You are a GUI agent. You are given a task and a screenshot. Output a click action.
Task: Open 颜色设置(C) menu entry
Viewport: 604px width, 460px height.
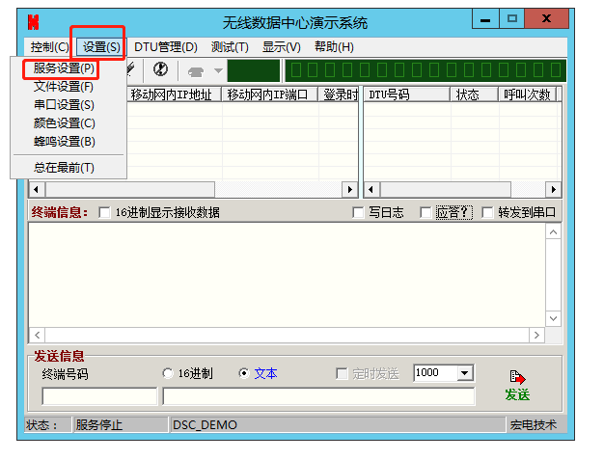pyautogui.click(x=64, y=123)
